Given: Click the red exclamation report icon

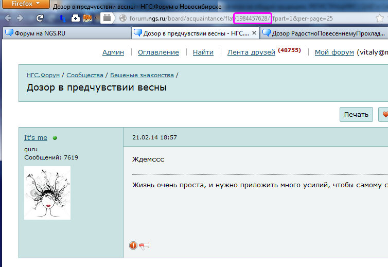Looking at the screenshot, I should [x=133, y=245].
